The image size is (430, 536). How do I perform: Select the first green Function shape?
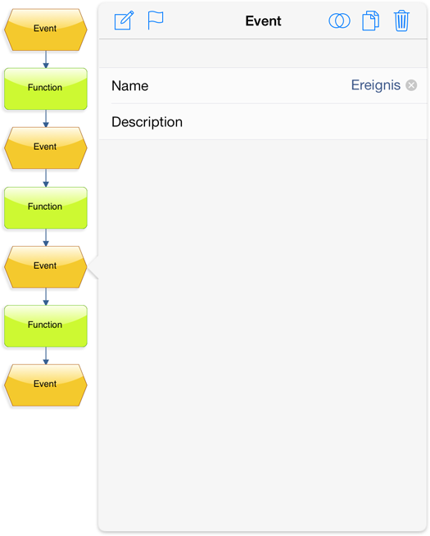45,89
